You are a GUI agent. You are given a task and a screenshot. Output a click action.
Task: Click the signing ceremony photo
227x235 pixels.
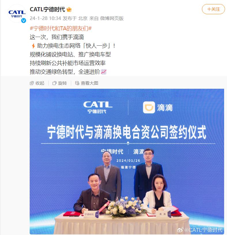tap(127, 161)
